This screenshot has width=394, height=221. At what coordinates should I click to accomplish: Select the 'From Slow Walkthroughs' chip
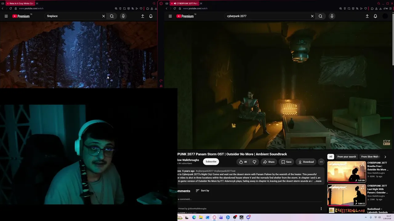coord(370,157)
